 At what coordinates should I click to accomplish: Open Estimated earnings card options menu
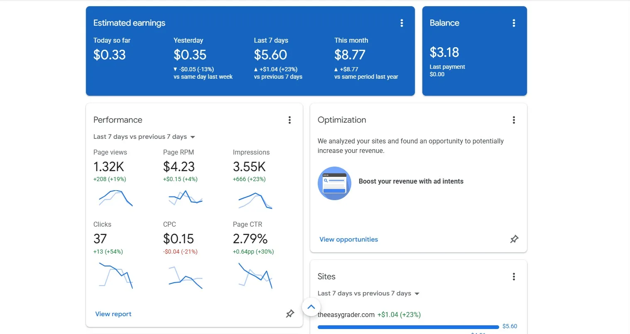(402, 23)
